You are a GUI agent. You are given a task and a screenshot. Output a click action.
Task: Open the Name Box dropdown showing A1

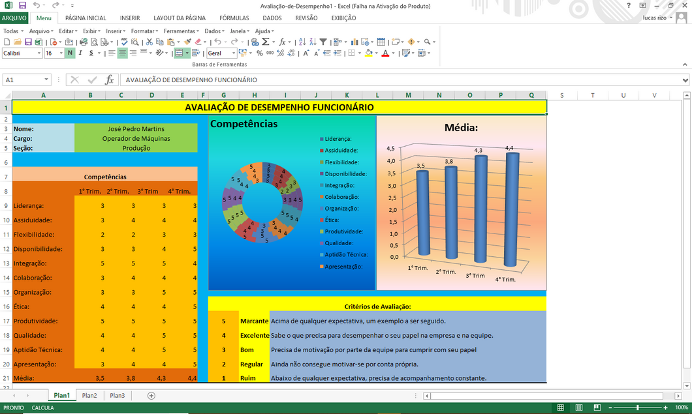point(47,80)
